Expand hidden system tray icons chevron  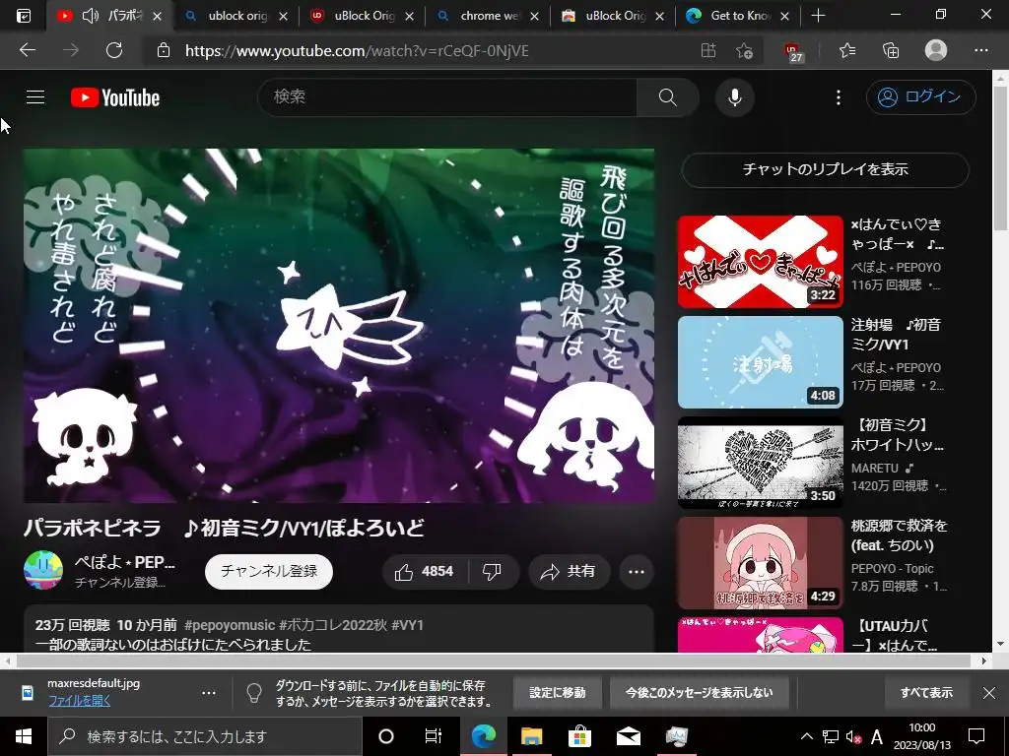[x=806, y=736]
